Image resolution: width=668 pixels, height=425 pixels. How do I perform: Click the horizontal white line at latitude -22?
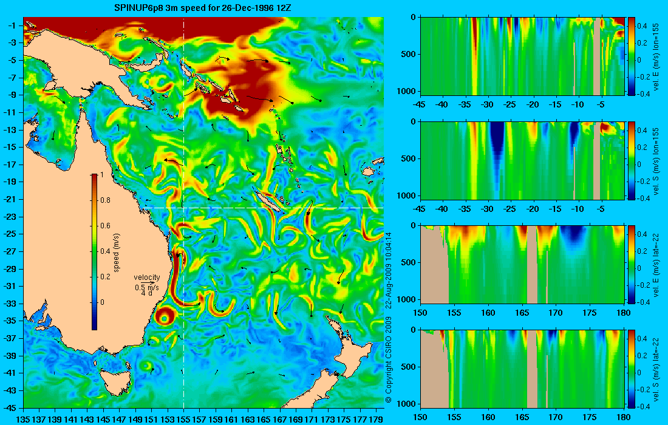coord(264,208)
